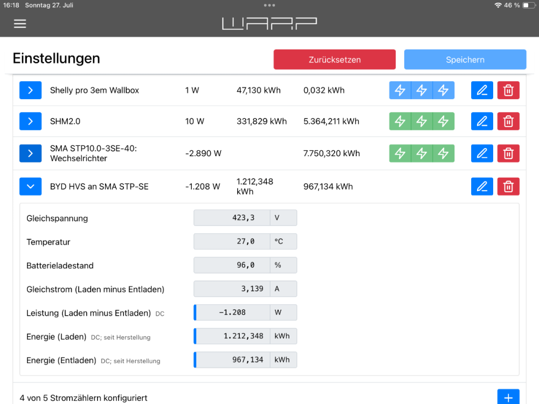
Task: Delete the SHM2.0 meter entry
Action: click(508, 121)
